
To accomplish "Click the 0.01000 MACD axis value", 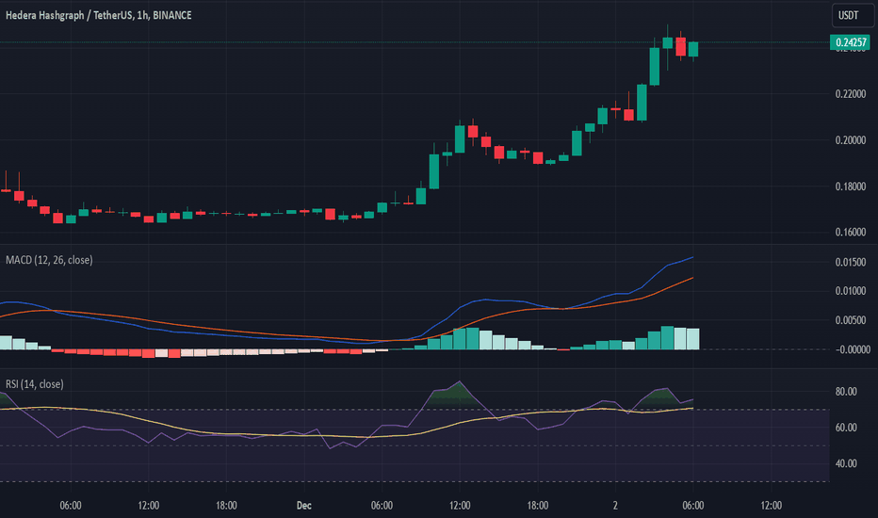I will [x=851, y=291].
